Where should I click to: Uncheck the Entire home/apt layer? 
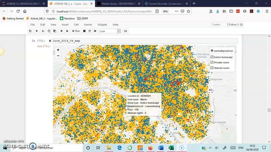tap(212, 57)
